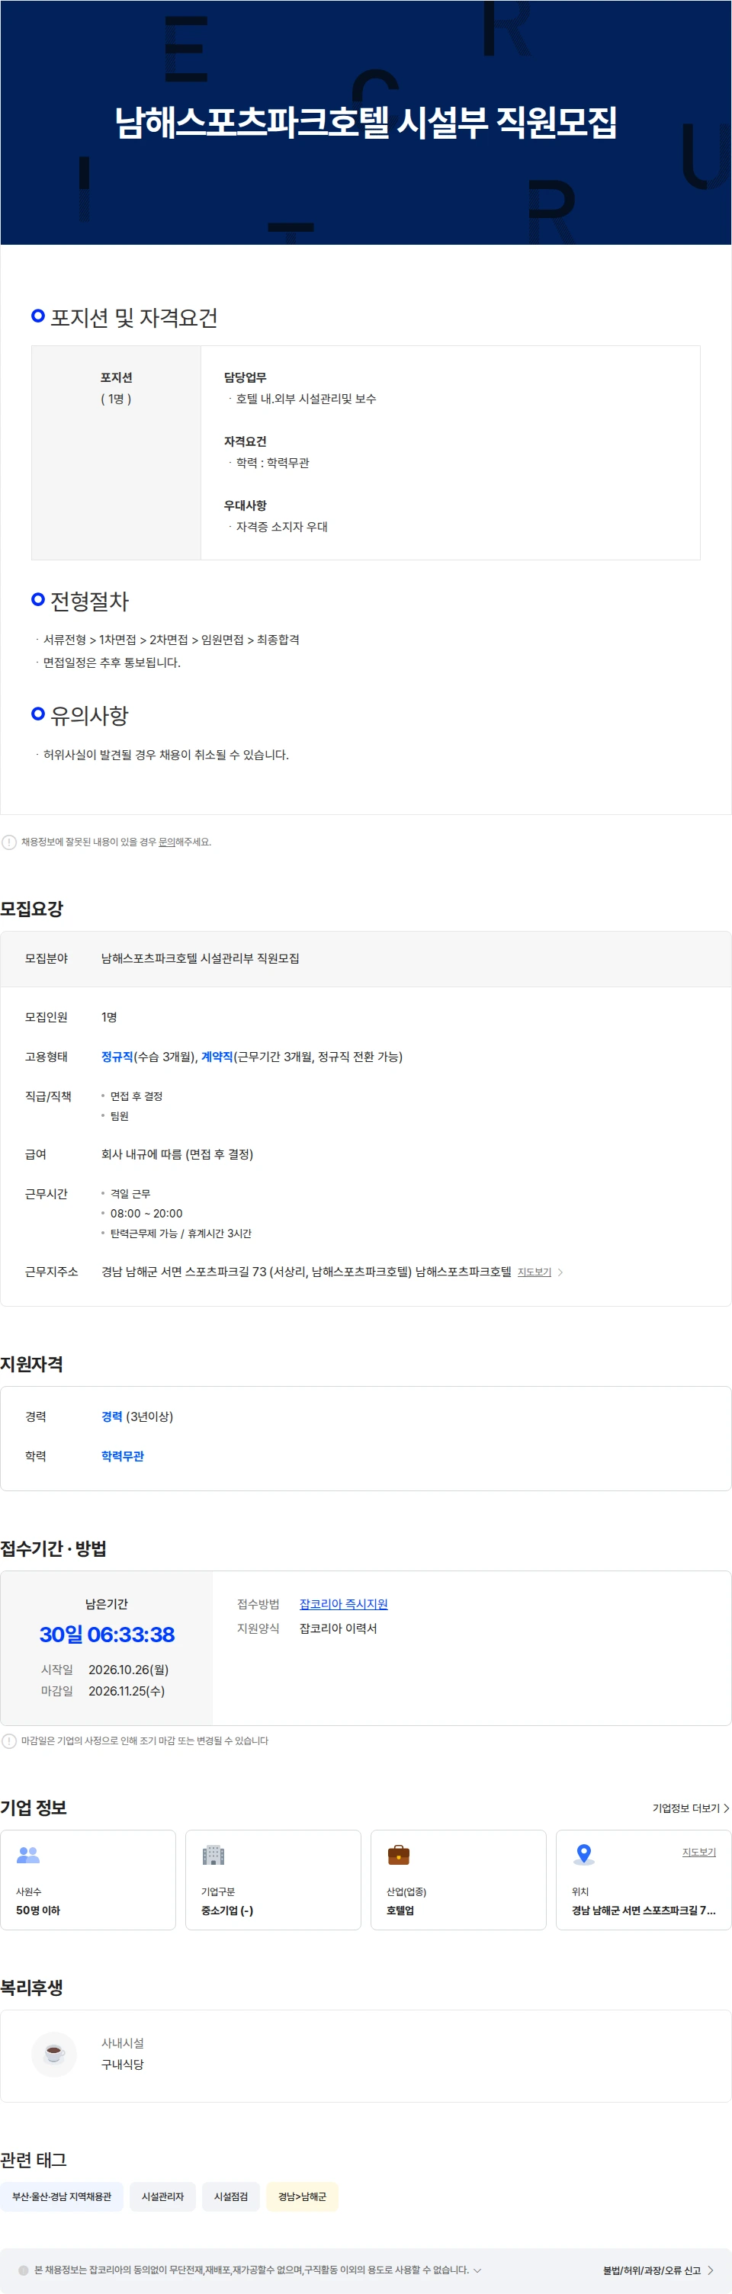
Task: Click the blue 경력 text in 지원자격
Action: click(x=111, y=1416)
